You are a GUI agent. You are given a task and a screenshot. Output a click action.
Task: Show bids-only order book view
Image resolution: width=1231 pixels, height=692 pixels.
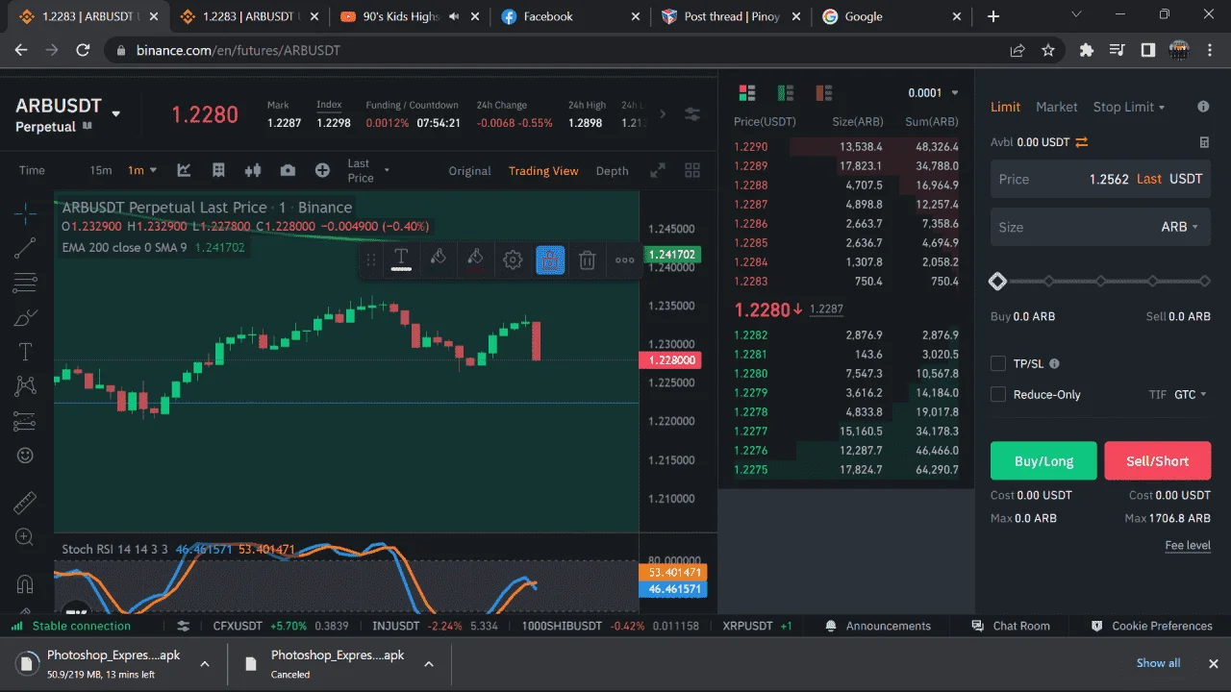[785, 92]
